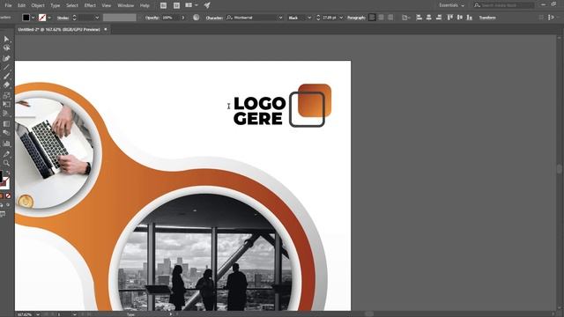Click the toolbox black fill box
This screenshot has height=317, width=564.
(1, 176)
